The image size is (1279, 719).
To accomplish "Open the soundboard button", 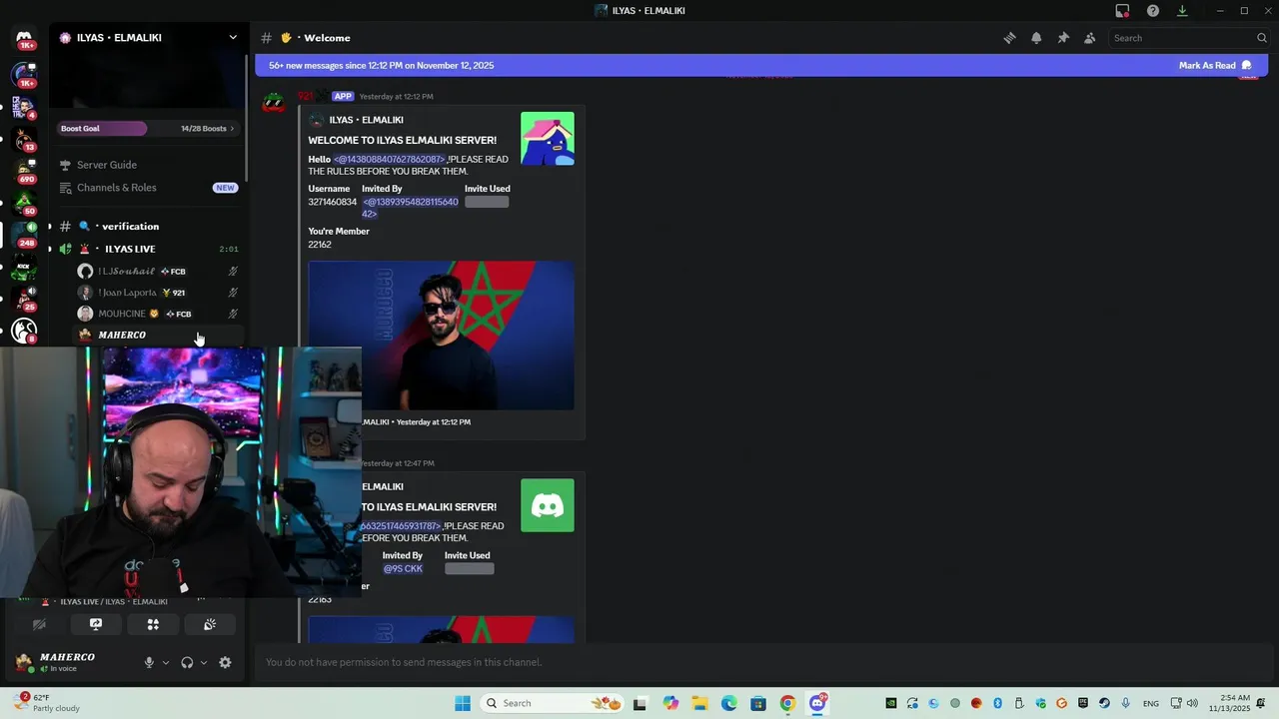I will pyautogui.click(x=210, y=624).
